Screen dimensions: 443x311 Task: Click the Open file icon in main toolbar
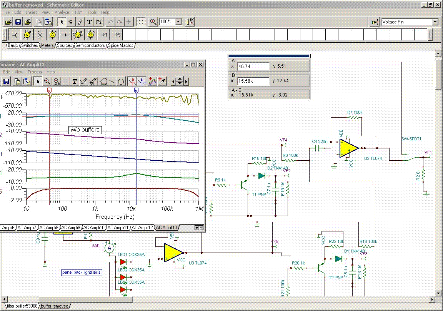(8, 22)
